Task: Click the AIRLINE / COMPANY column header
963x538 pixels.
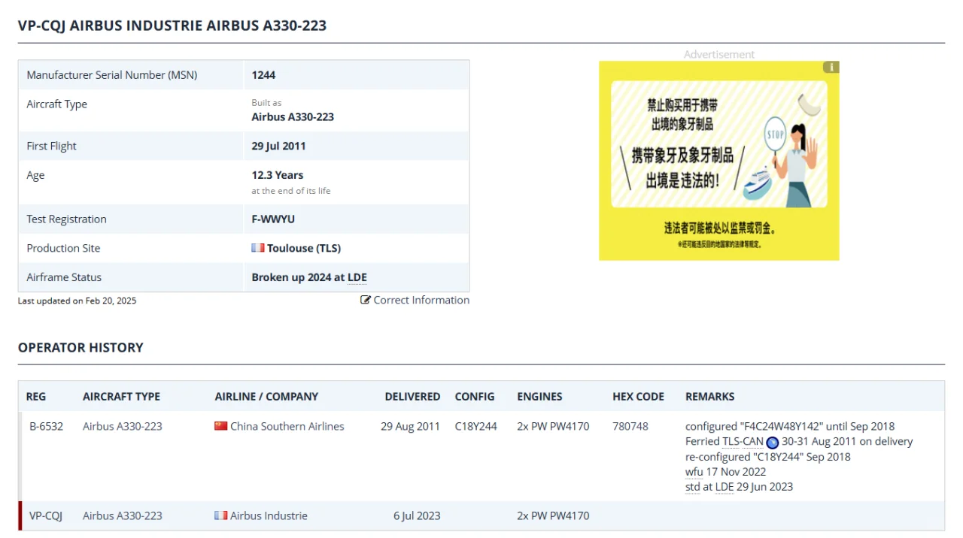Action: click(266, 396)
